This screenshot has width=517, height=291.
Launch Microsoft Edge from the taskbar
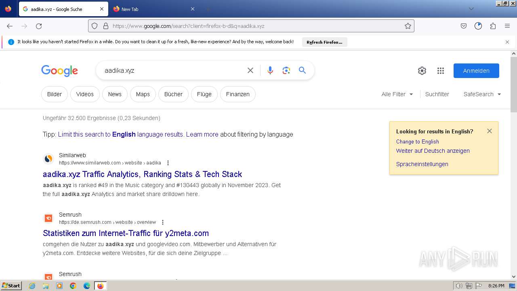point(87,286)
